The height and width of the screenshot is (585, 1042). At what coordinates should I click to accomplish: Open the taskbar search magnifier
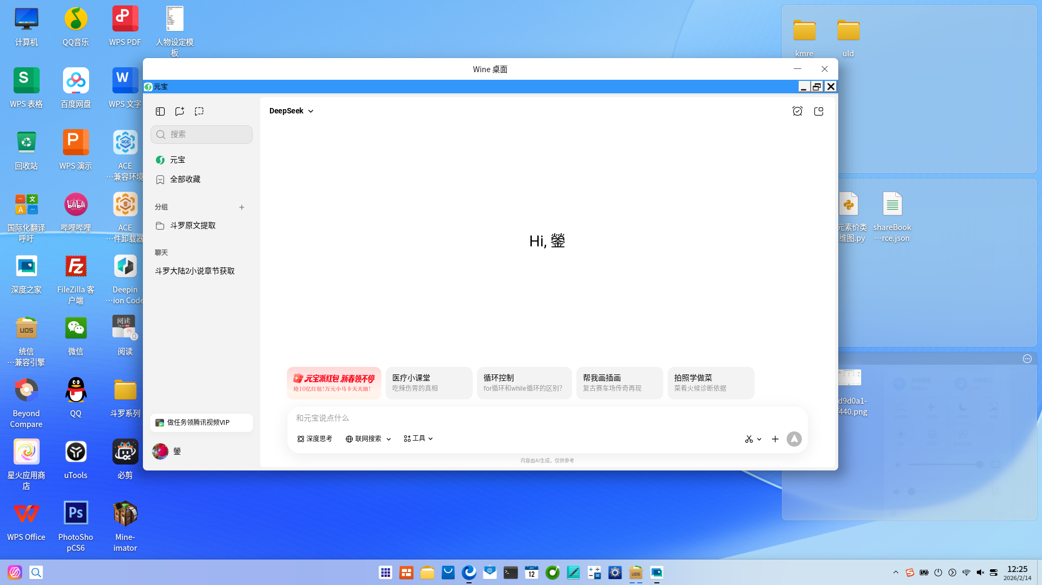[x=36, y=573]
